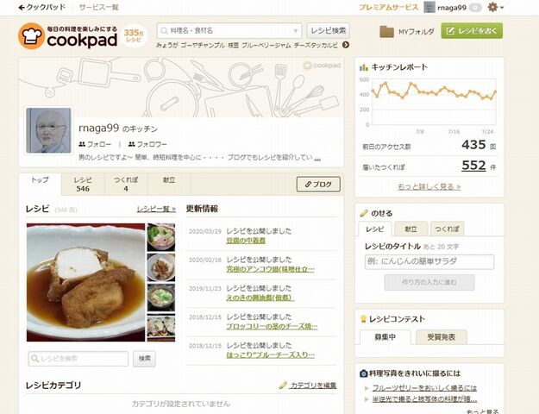Image resolution: width=539 pixels, height=414 pixels.
Task: Click the レシピを書く green button
Action: tap(472, 31)
